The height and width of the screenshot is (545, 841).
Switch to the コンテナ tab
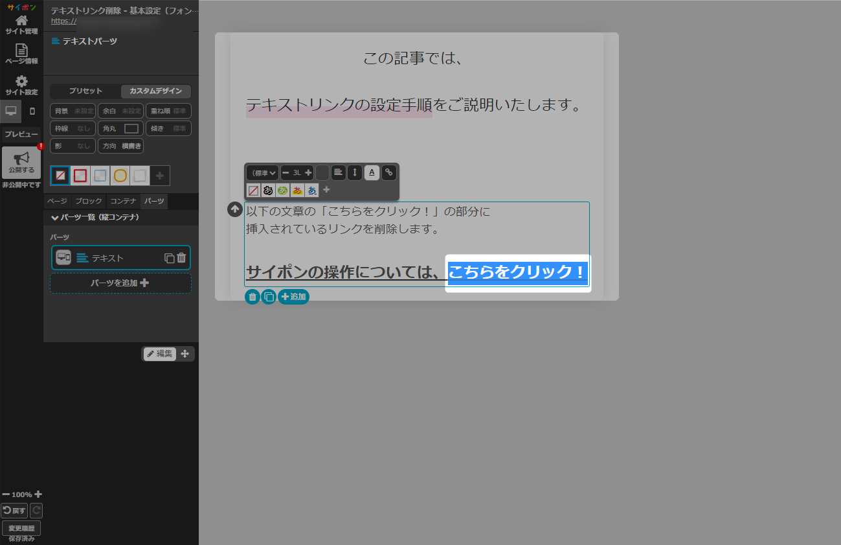pyautogui.click(x=123, y=202)
